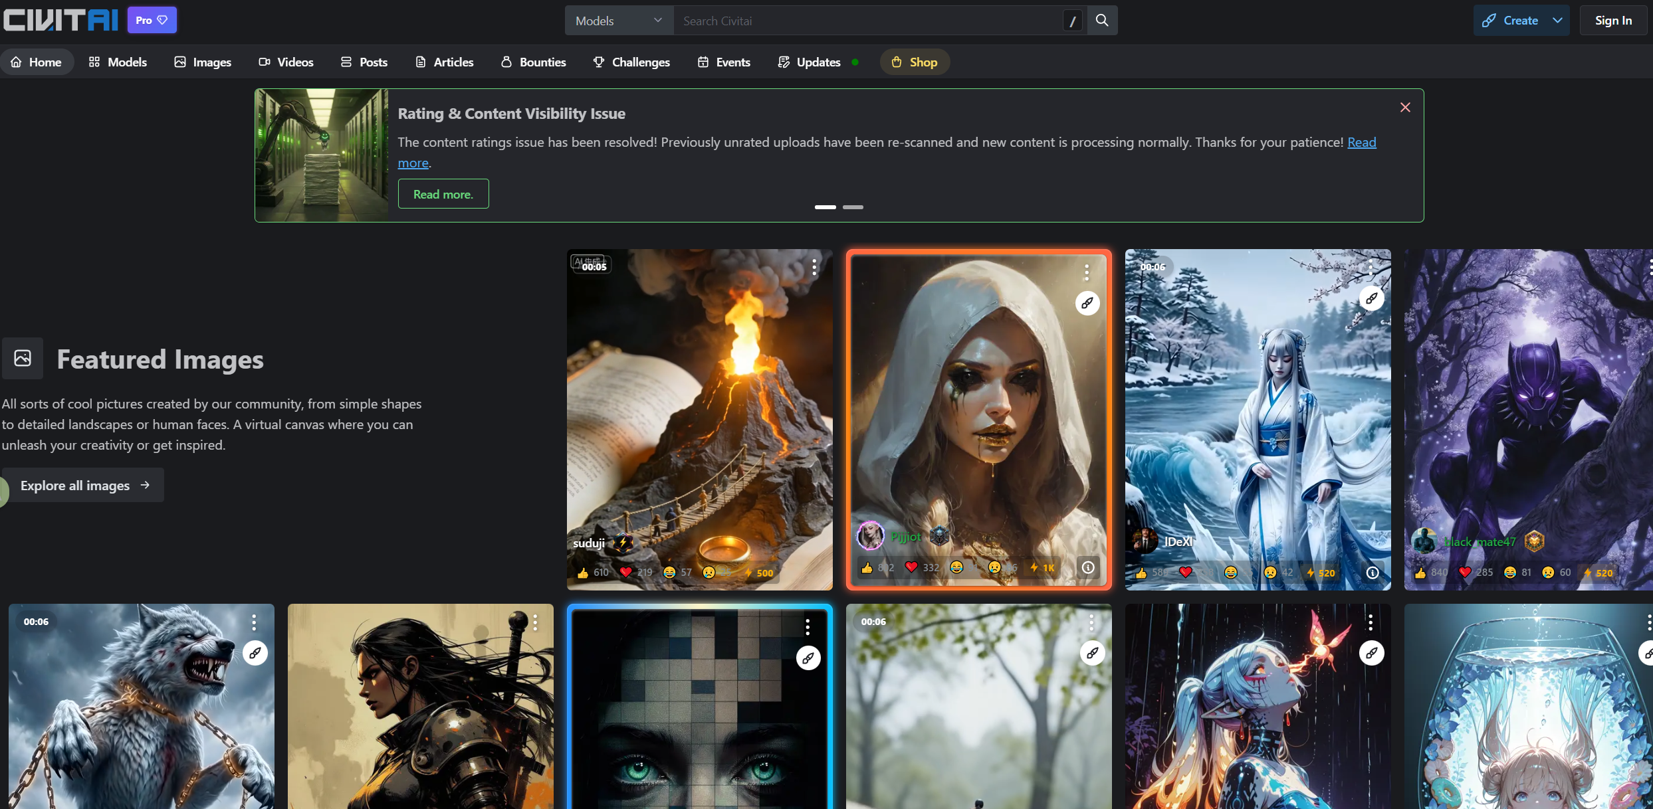Open the Models search category dropdown
1653x809 pixels.
618,21
